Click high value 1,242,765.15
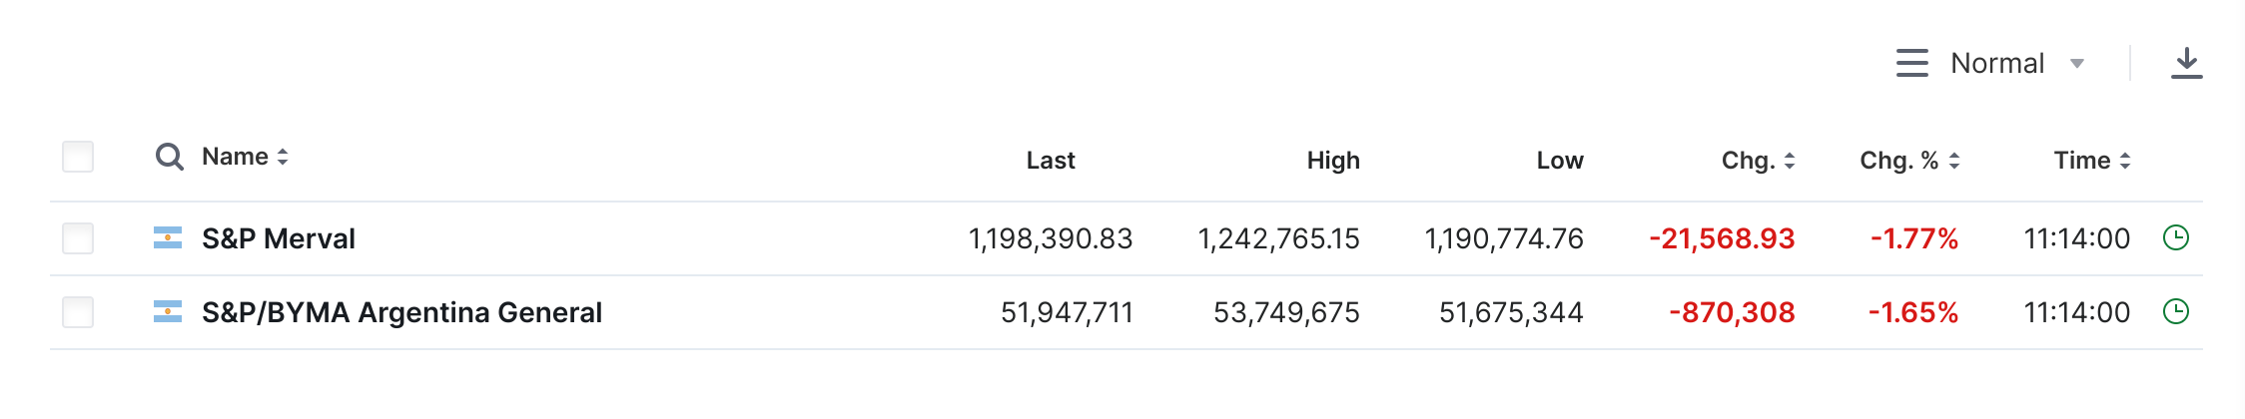 click(x=1278, y=238)
